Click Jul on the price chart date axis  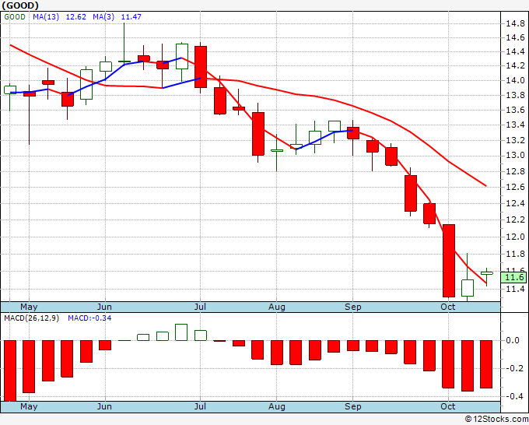(x=200, y=307)
